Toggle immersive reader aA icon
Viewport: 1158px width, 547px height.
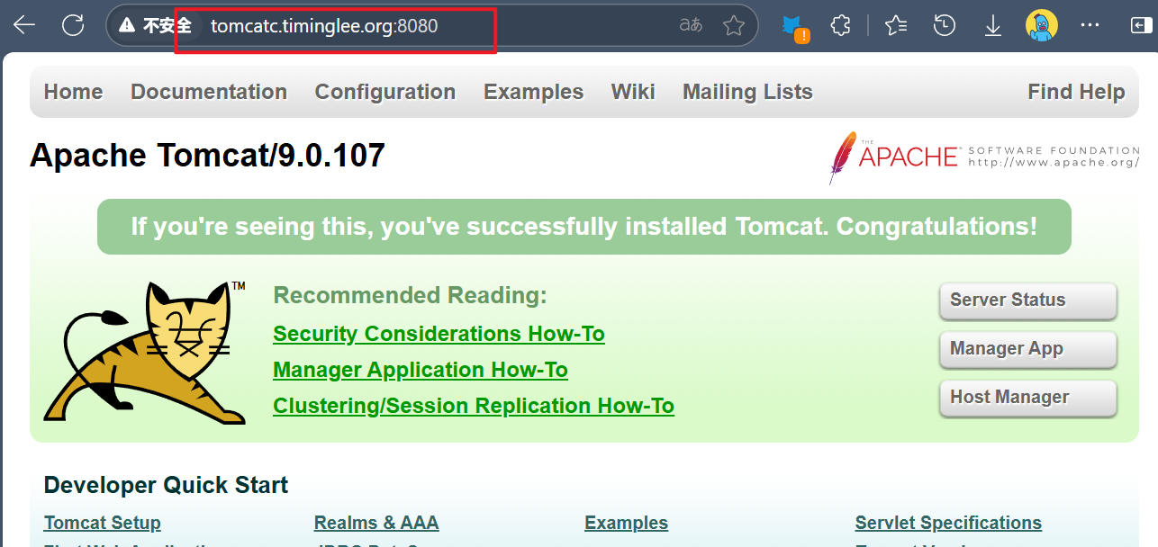[x=690, y=25]
